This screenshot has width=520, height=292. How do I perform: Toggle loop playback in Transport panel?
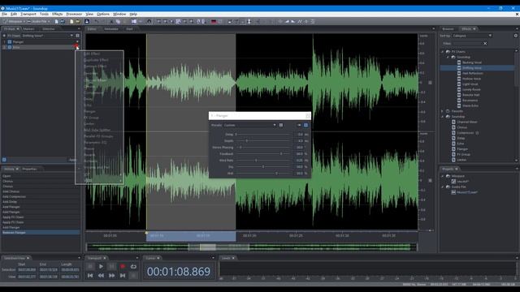[133, 266]
